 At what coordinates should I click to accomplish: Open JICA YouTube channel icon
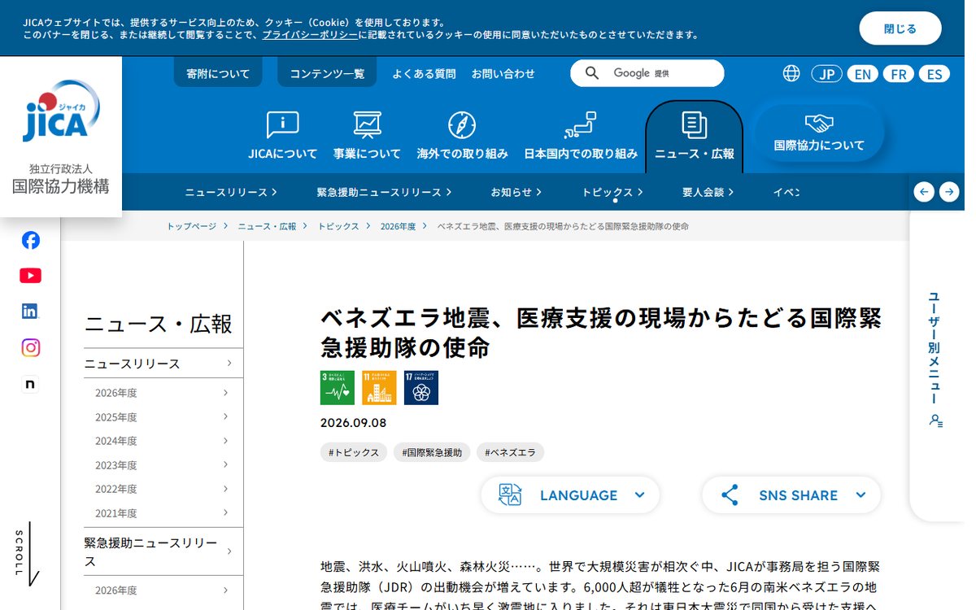(x=30, y=276)
